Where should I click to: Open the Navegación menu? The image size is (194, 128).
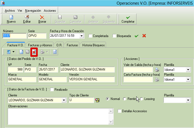pos(33,11)
